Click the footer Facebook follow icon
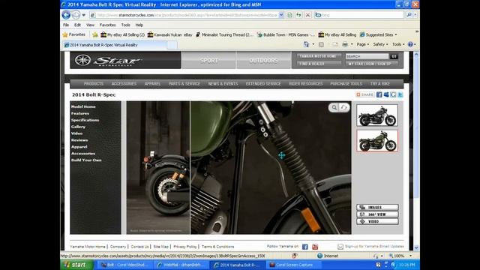 tap(305, 247)
